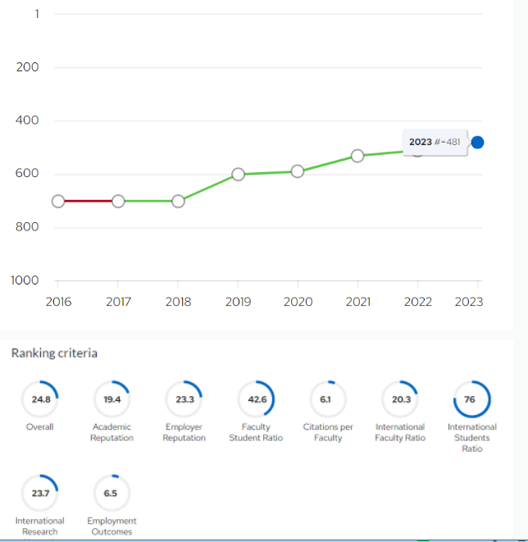
Task: Select the International Research 23.7 gauge
Action: tap(39, 494)
